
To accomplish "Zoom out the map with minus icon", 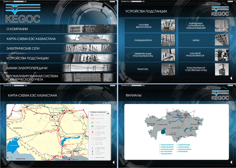I will click(104, 103).
